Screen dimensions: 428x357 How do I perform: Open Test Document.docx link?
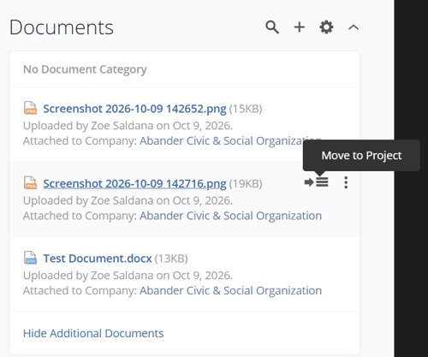98,259
